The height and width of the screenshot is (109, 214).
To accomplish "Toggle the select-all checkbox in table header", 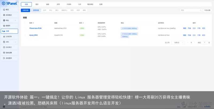I will pyautogui.click(x=25, y=23).
